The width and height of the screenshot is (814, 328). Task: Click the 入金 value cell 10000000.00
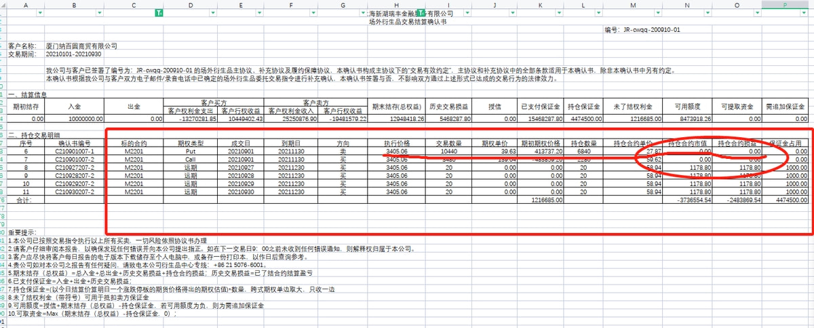click(73, 118)
